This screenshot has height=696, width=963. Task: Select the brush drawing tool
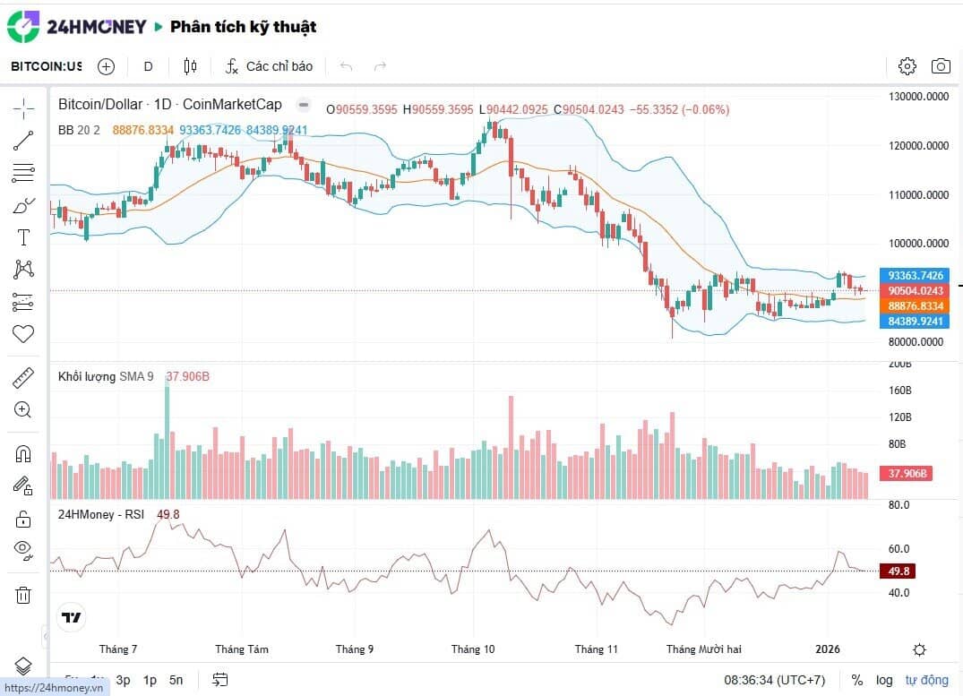pos(23,206)
